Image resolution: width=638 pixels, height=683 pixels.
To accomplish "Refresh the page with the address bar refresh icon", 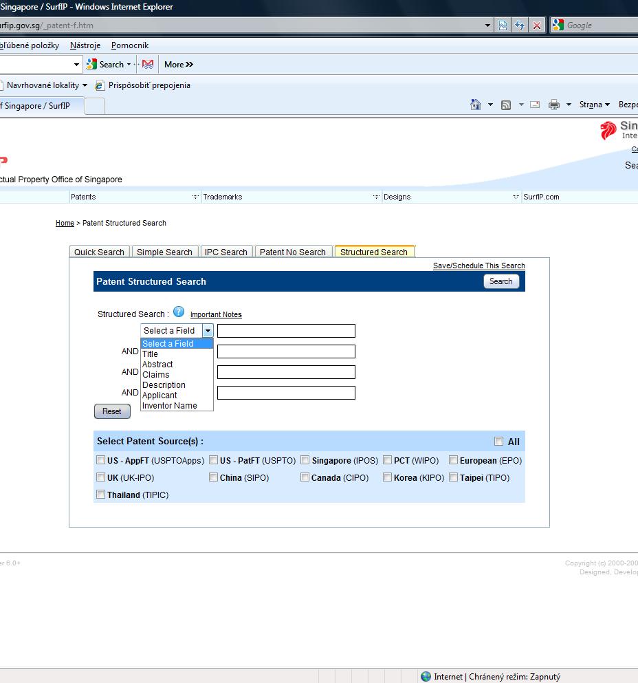I will [520, 25].
